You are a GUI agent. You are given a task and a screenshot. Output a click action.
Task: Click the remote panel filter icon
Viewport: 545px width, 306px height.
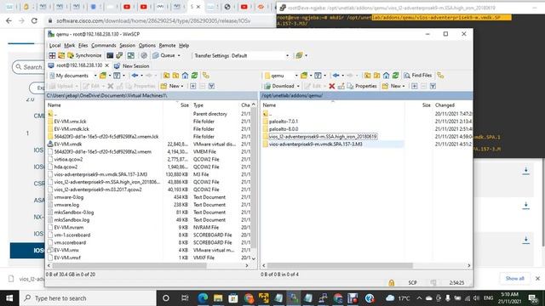tap(318, 76)
